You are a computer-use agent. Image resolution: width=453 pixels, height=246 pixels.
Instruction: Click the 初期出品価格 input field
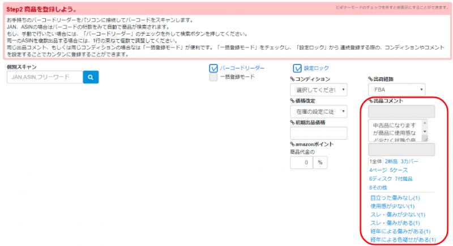click(x=319, y=133)
